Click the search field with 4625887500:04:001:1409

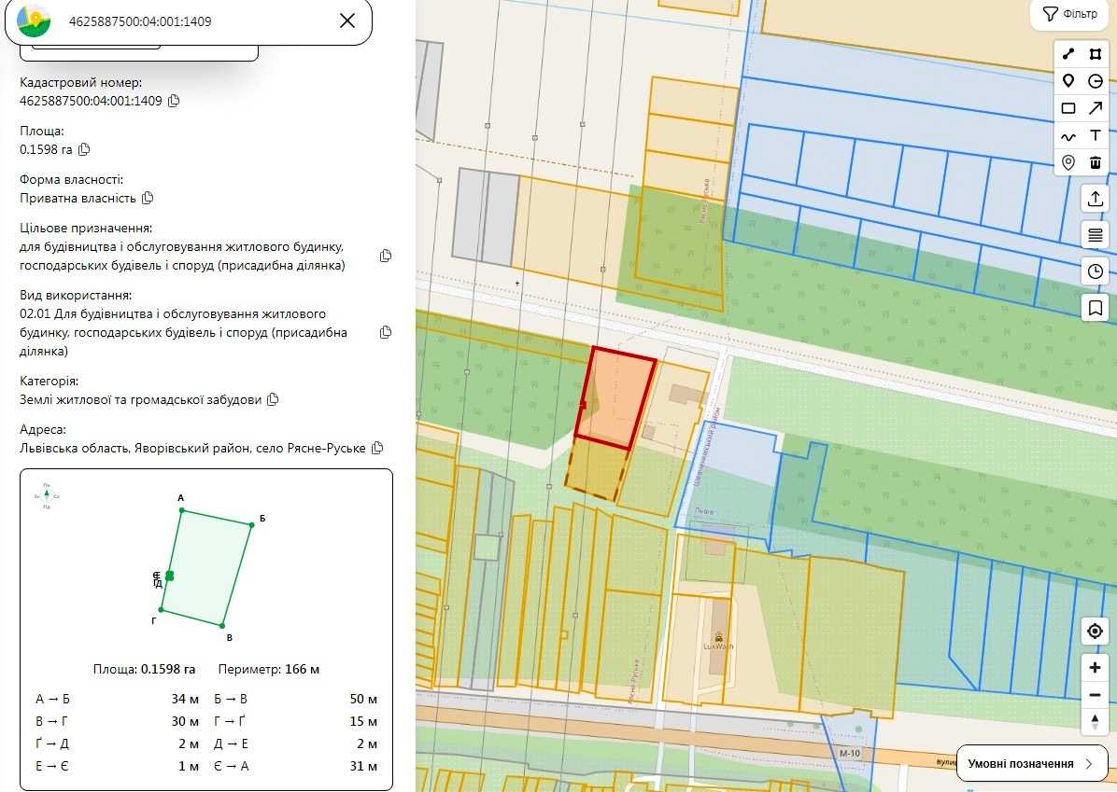tap(188, 21)
